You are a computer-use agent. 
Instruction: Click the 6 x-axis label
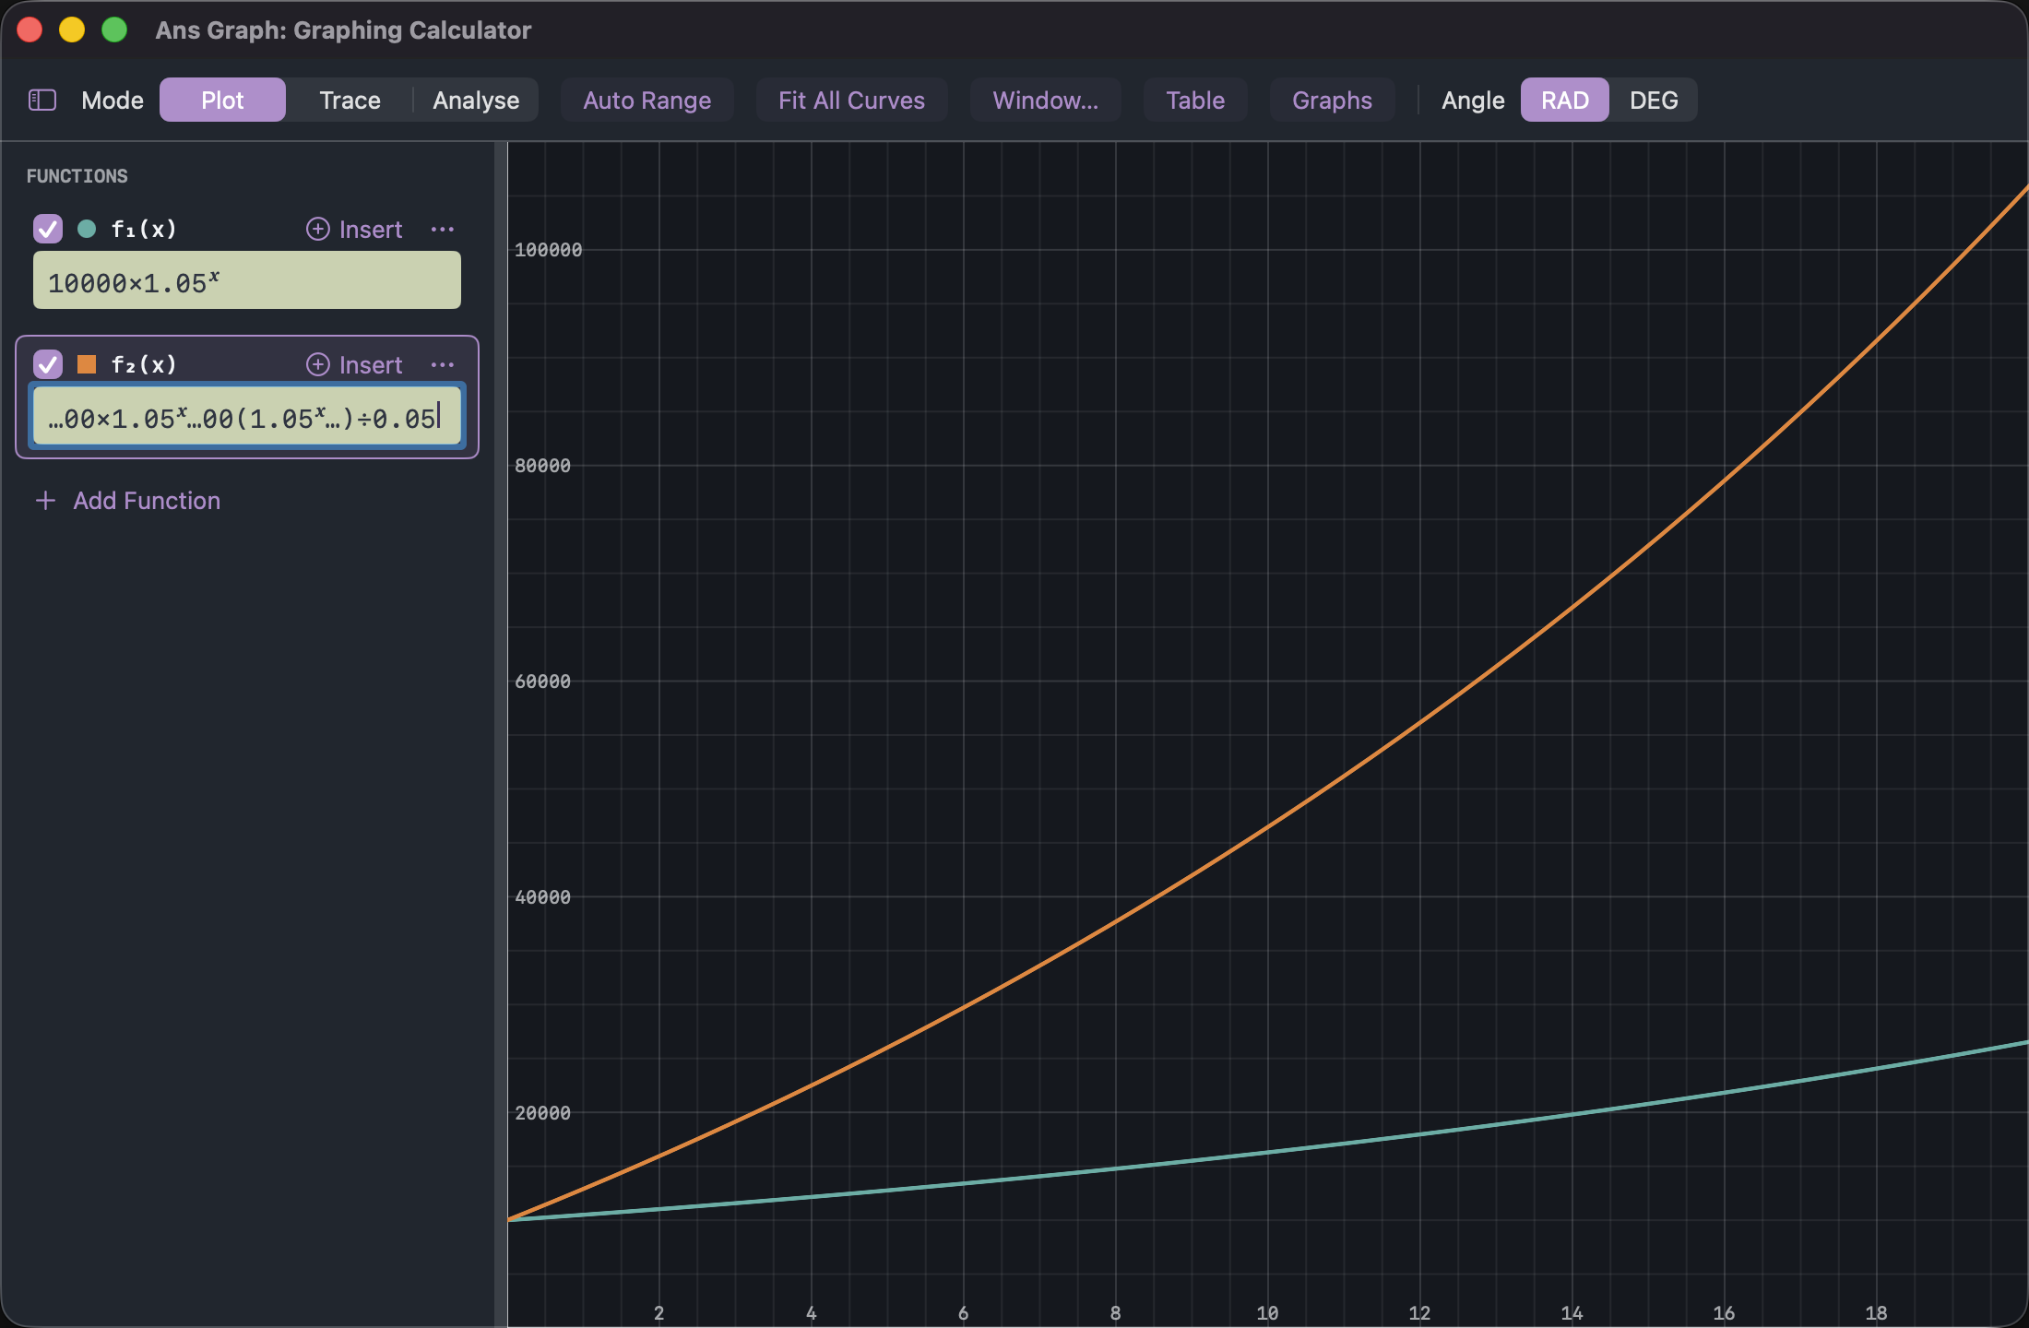pyautogui.click(x=963, y=1313)
